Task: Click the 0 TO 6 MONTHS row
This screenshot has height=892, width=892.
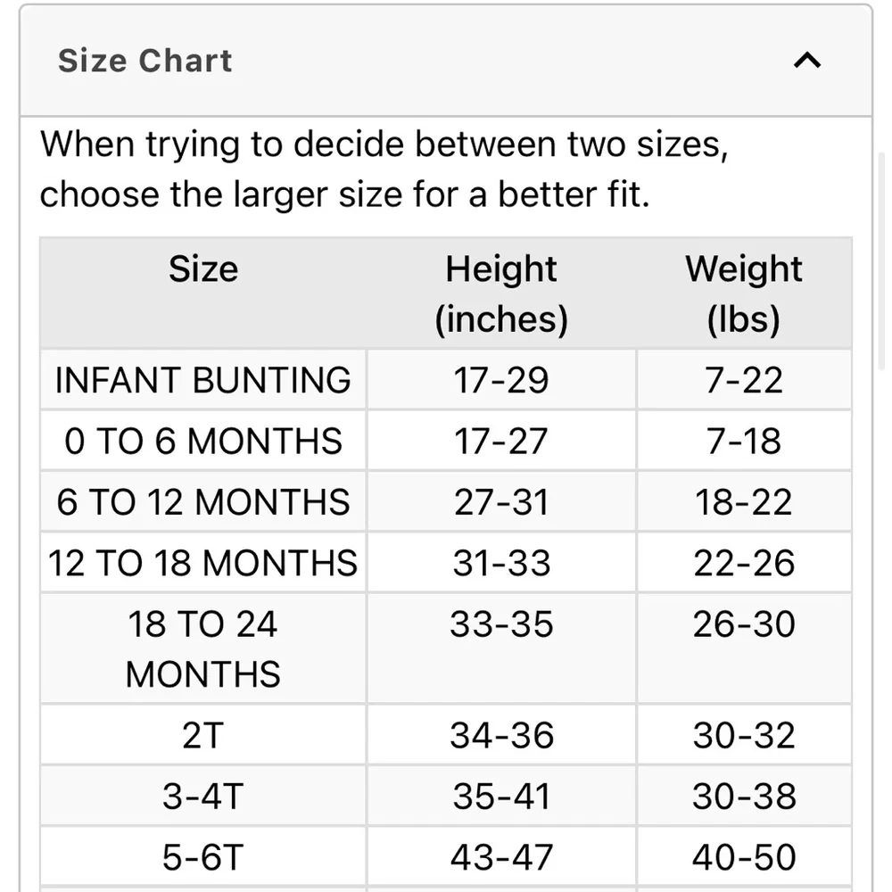Action: click(x=446, y=441)
